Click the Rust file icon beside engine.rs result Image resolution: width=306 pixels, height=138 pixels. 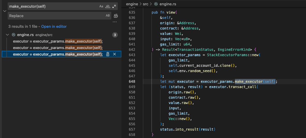(x=13, y=35)
